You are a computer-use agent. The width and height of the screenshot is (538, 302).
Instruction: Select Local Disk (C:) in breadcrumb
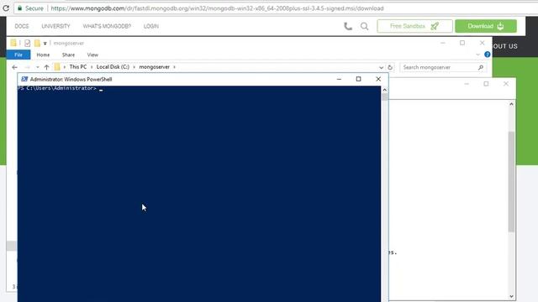click(113, 67)
